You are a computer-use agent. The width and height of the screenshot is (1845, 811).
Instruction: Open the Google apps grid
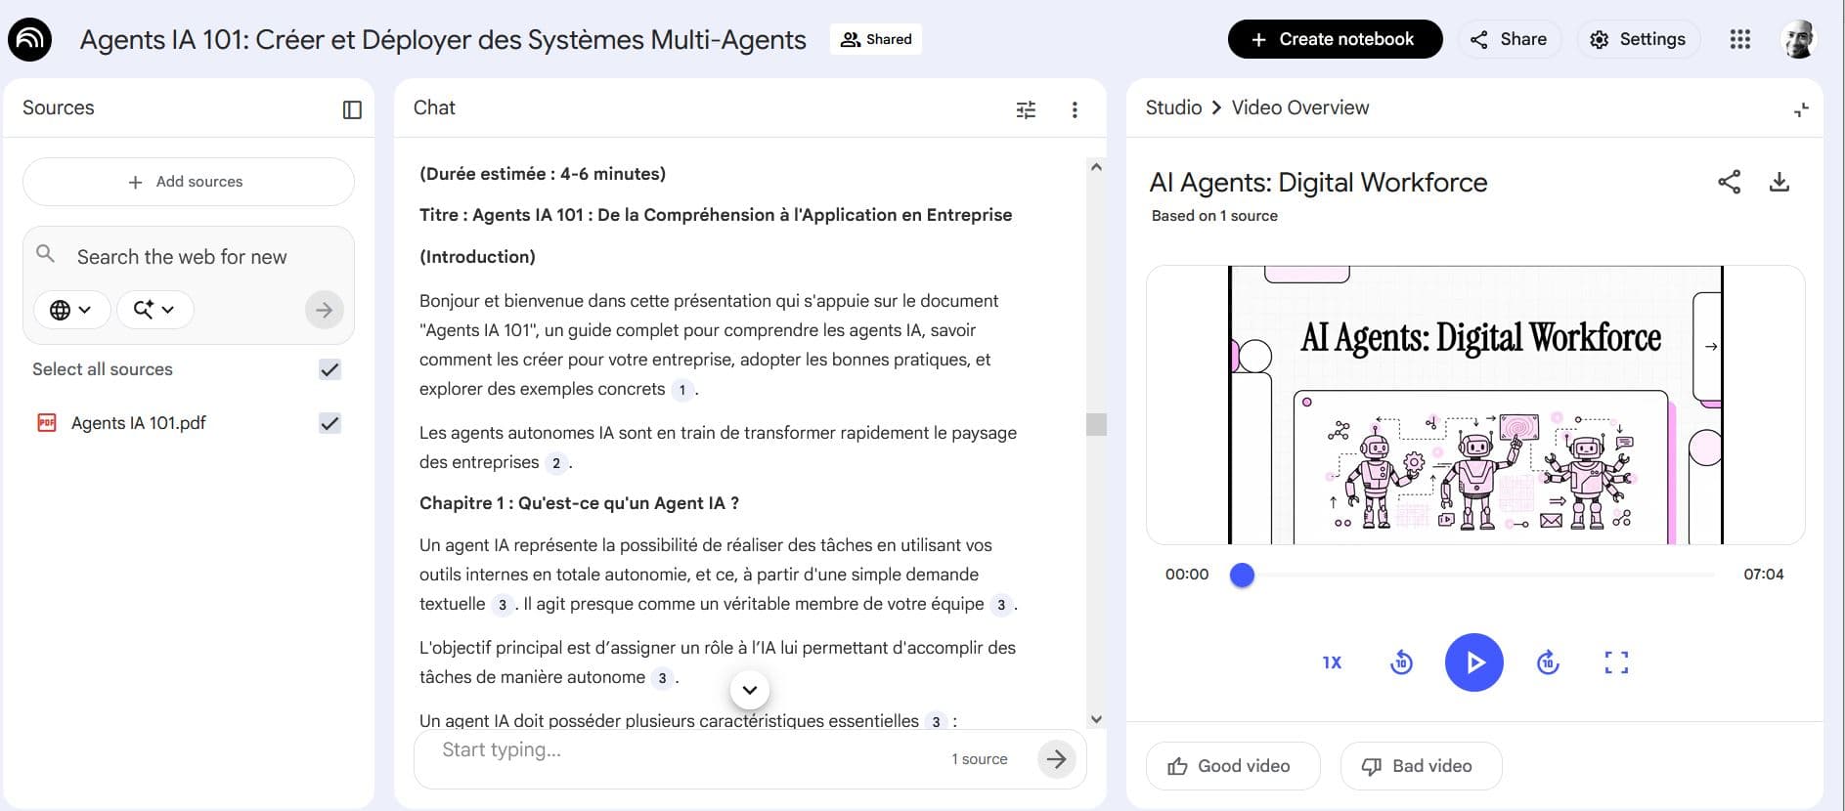pos(1739,39)
